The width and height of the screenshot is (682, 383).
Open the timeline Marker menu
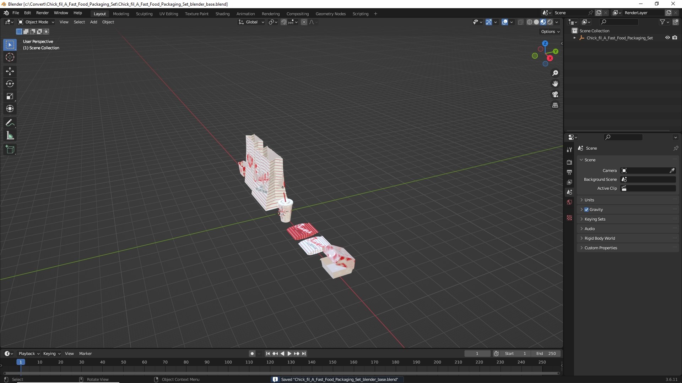click(x=85, y=354)
